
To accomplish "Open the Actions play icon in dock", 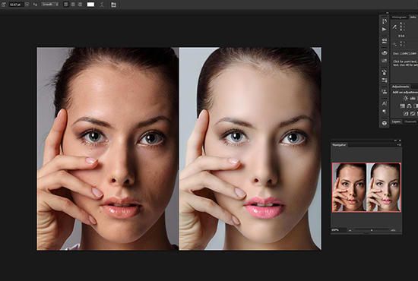I will click(384, 30).
